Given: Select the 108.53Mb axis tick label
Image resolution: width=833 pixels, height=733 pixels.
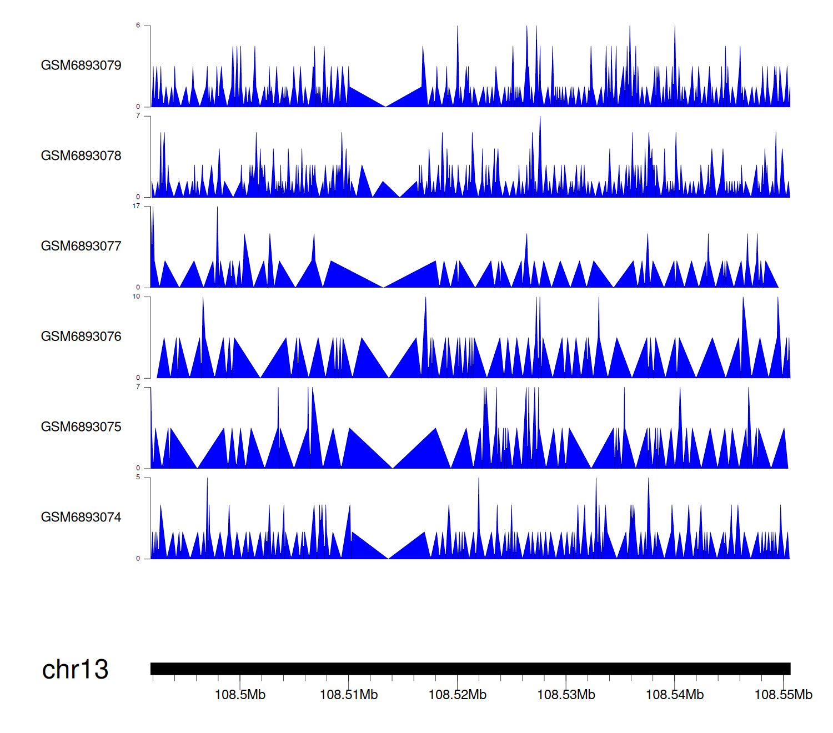Looking at the screenshot, I should coord(566,695).
